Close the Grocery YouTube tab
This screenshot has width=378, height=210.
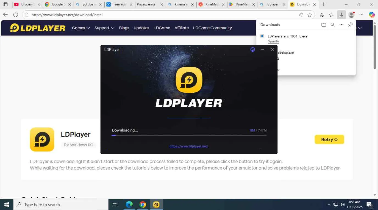[x=38, y=4]
